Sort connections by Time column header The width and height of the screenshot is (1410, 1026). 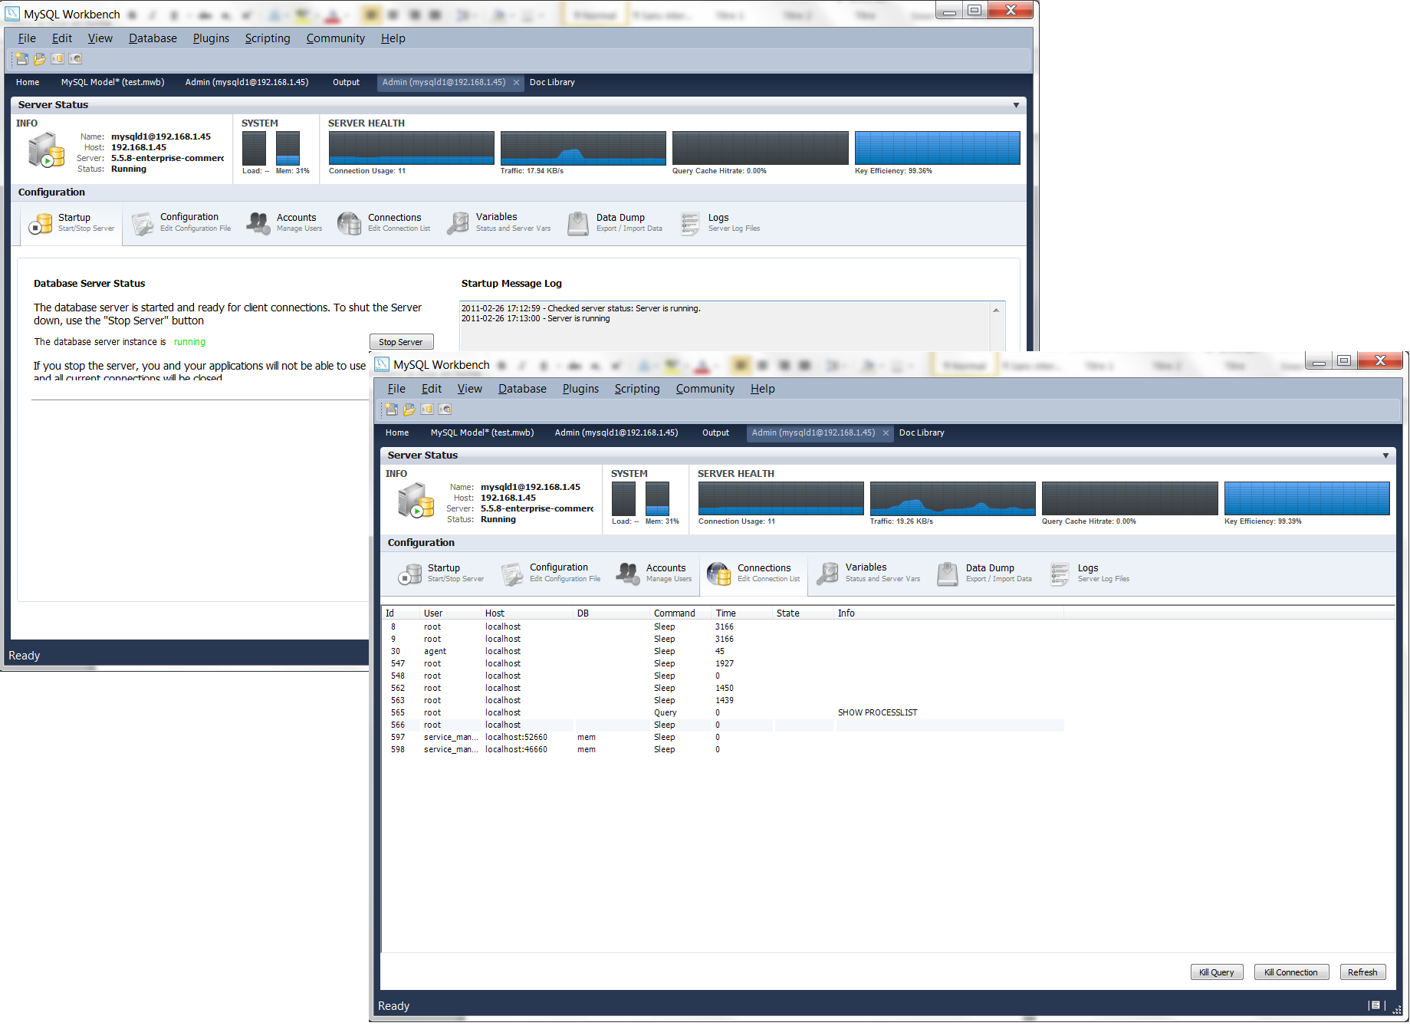pyautogui.click(x=742, y=613)
